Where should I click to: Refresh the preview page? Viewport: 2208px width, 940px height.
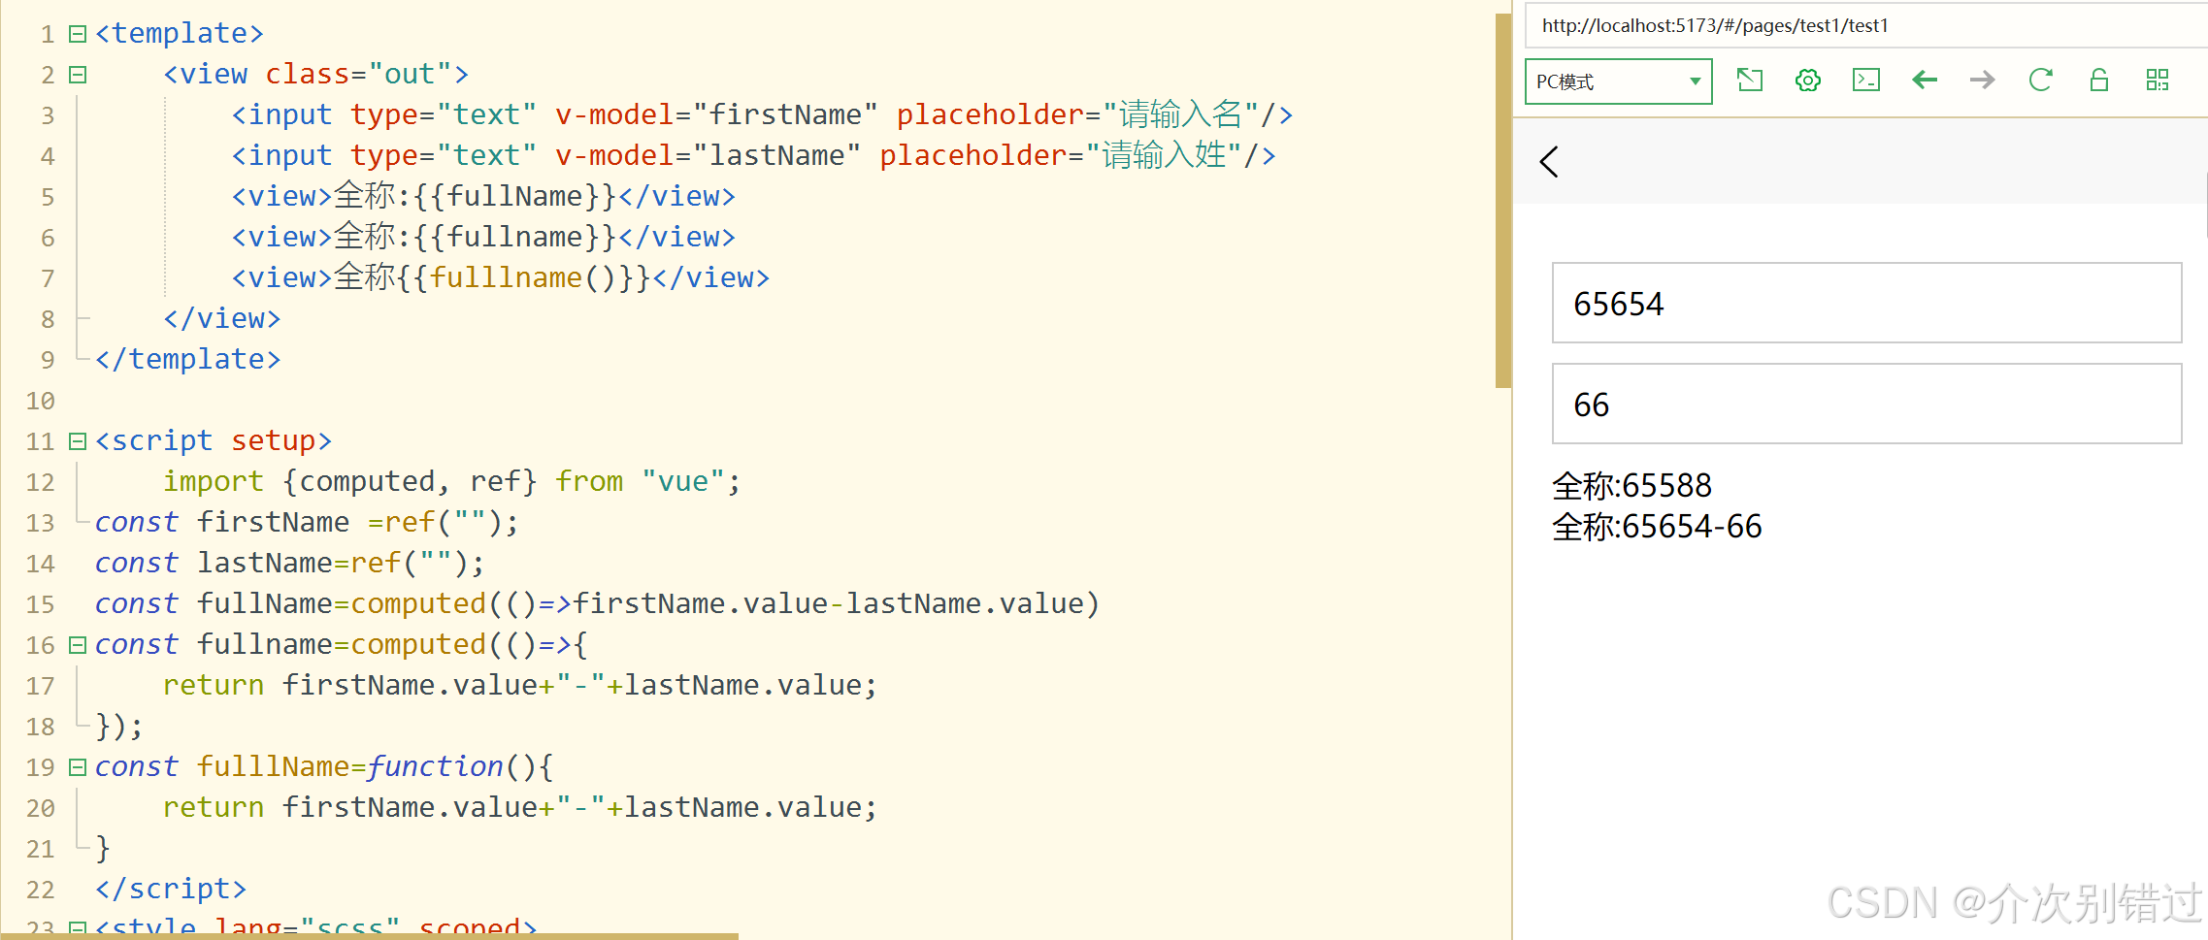pyautogui.click(x=2040, y=80)
